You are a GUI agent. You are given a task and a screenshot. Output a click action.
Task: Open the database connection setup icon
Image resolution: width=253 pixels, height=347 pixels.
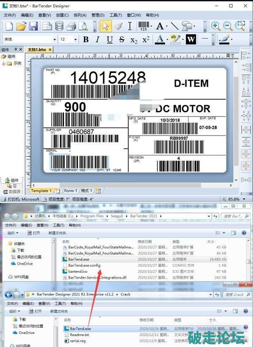(59, 26)
